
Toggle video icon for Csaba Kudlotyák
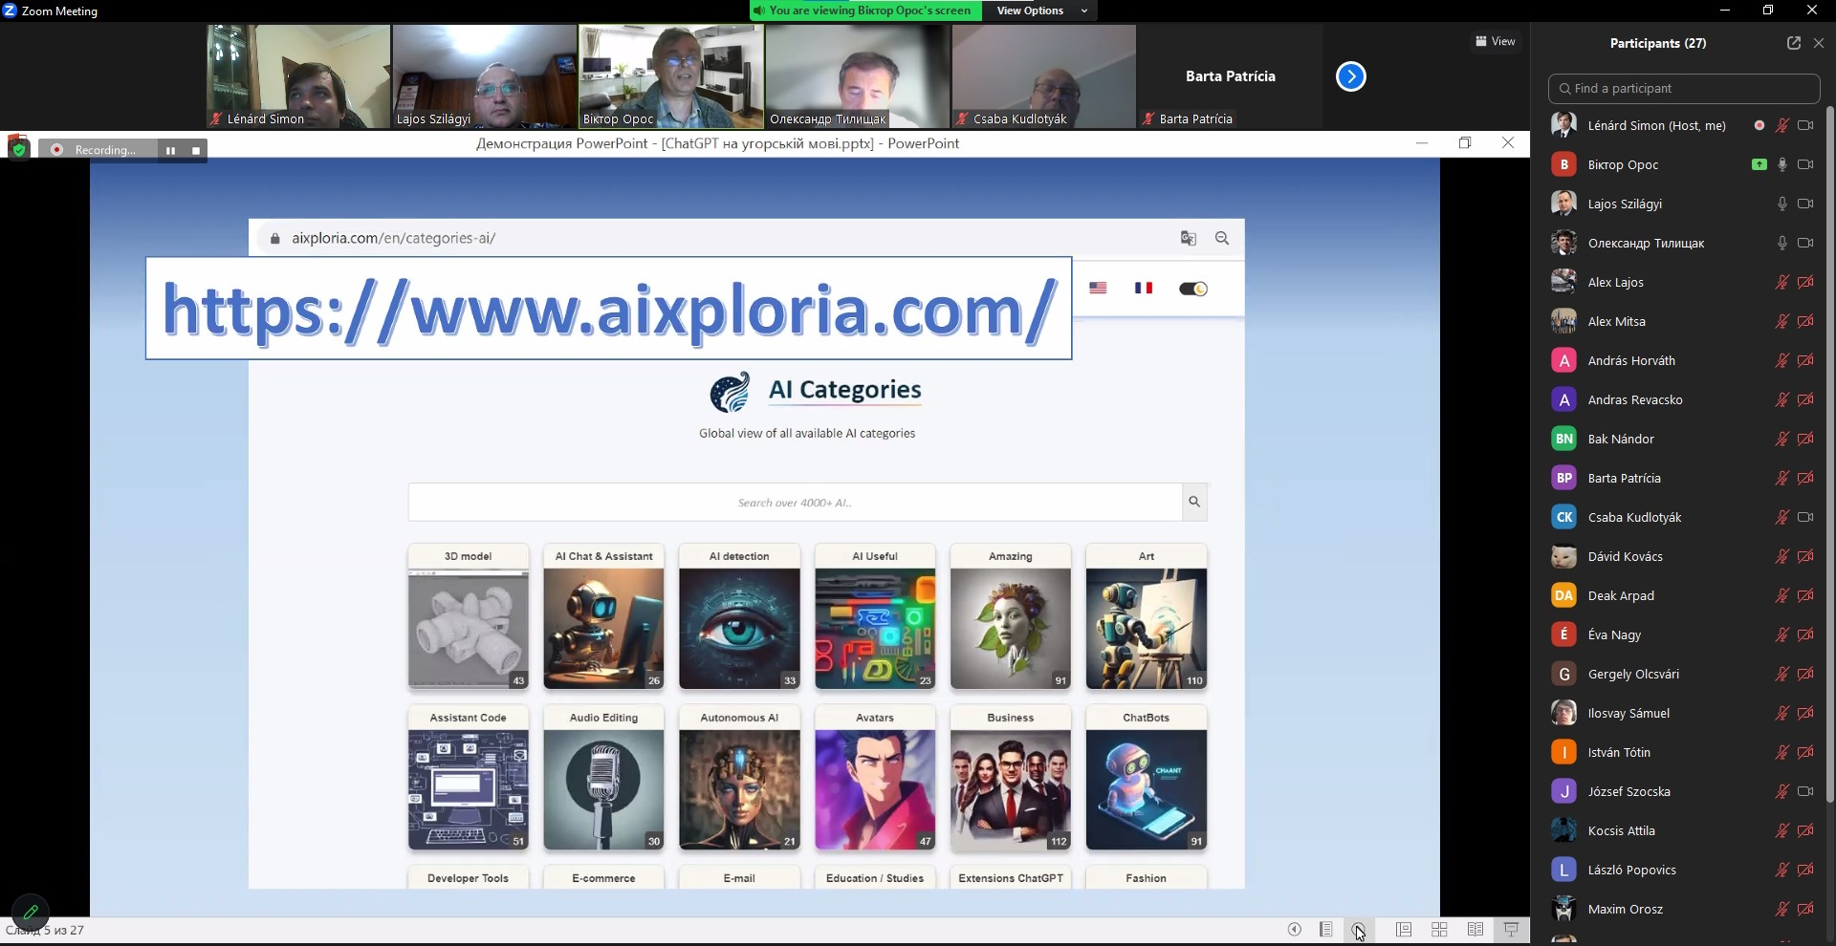point(1805,517)
